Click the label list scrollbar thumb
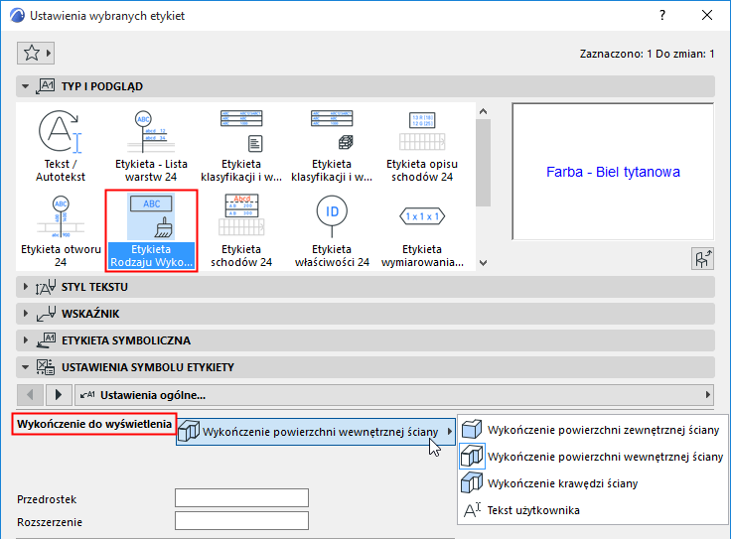 483,162
